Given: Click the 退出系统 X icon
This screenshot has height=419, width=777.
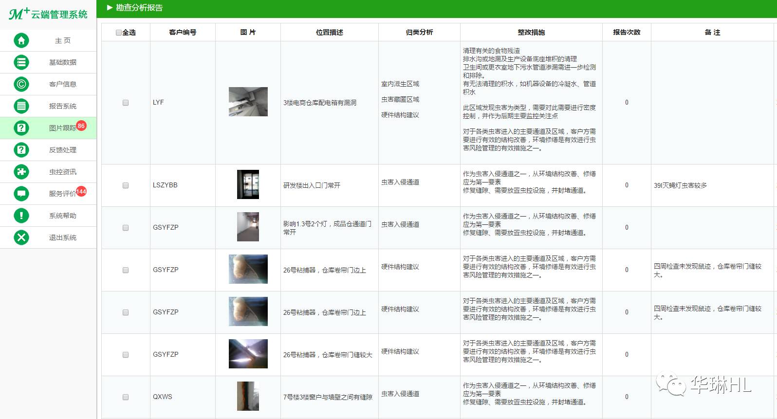Looking at the screenshot, I should (21, 237).
